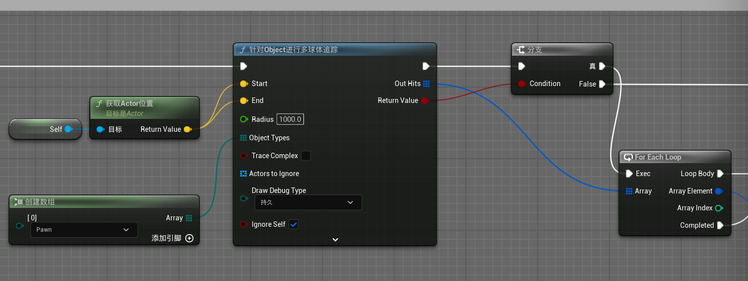Click the Object Types array input pin
The width and height of the screenshot is (748, 281).
243,138
